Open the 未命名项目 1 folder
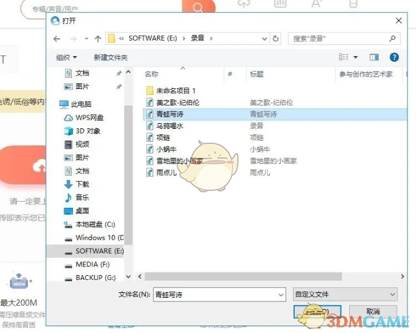Image resolution: width=416 pixels, height=333 pixels. click(x=176, y=91)
